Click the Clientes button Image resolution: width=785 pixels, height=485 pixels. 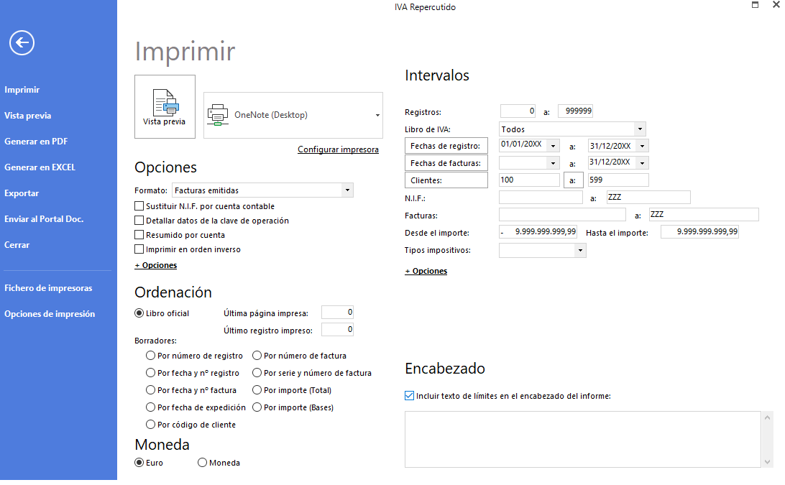click(x=446, y=180)
